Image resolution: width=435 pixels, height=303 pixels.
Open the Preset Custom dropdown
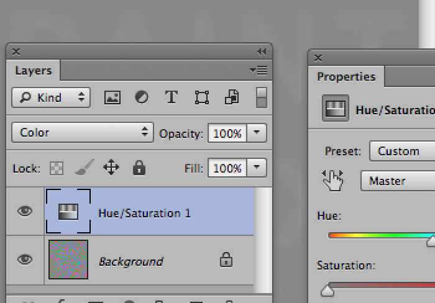(401, 151)
